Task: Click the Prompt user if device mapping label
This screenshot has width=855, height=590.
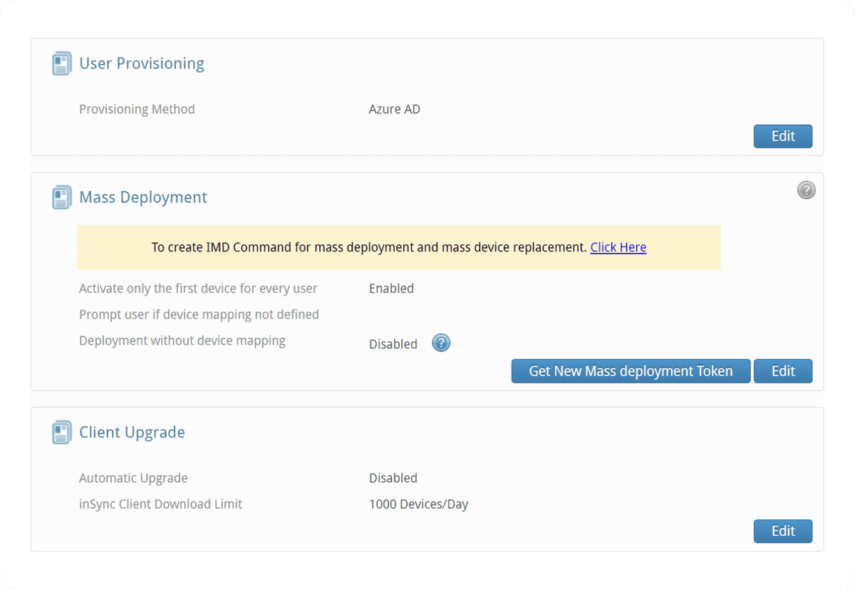Action: 199,314
